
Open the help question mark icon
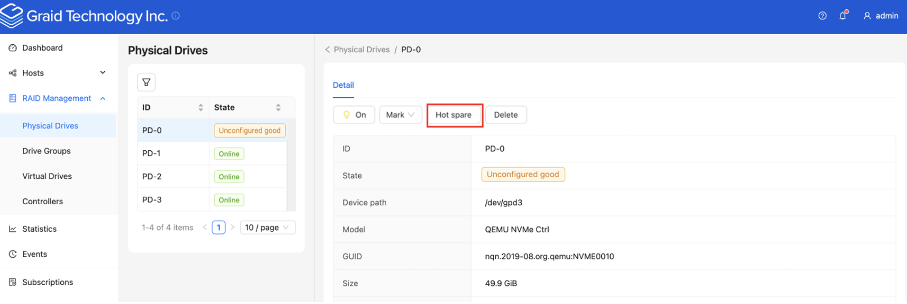click(822, 16)
